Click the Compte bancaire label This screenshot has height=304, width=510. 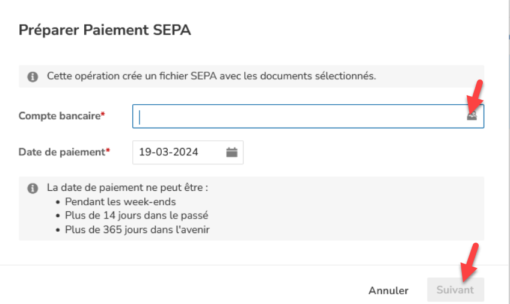pos(60,116)
